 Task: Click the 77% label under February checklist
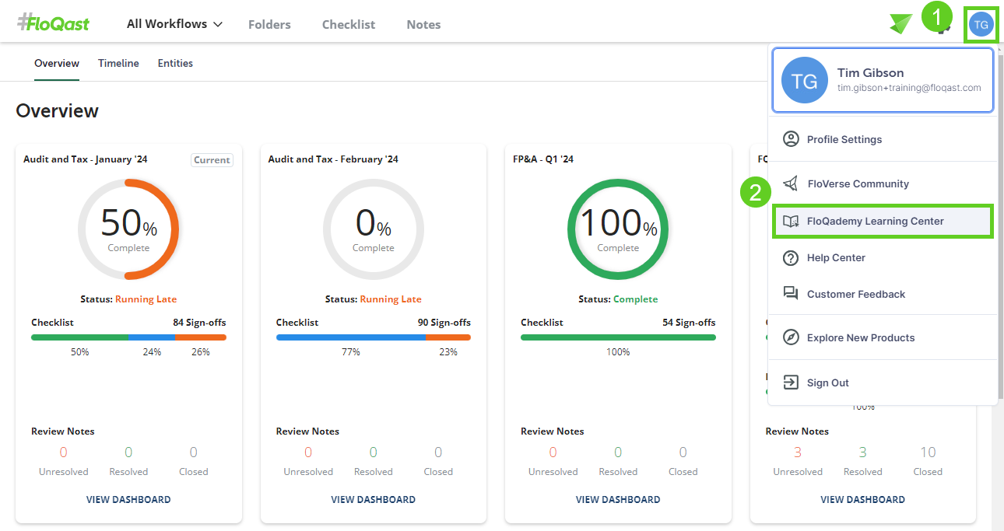[x=351, y=352]
